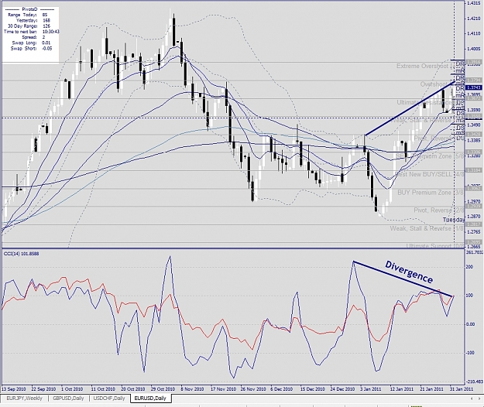Screen dimensions: 484x407
Task: Switch to the GBPUSD,Daily chart tab
Action: [68, 398]
